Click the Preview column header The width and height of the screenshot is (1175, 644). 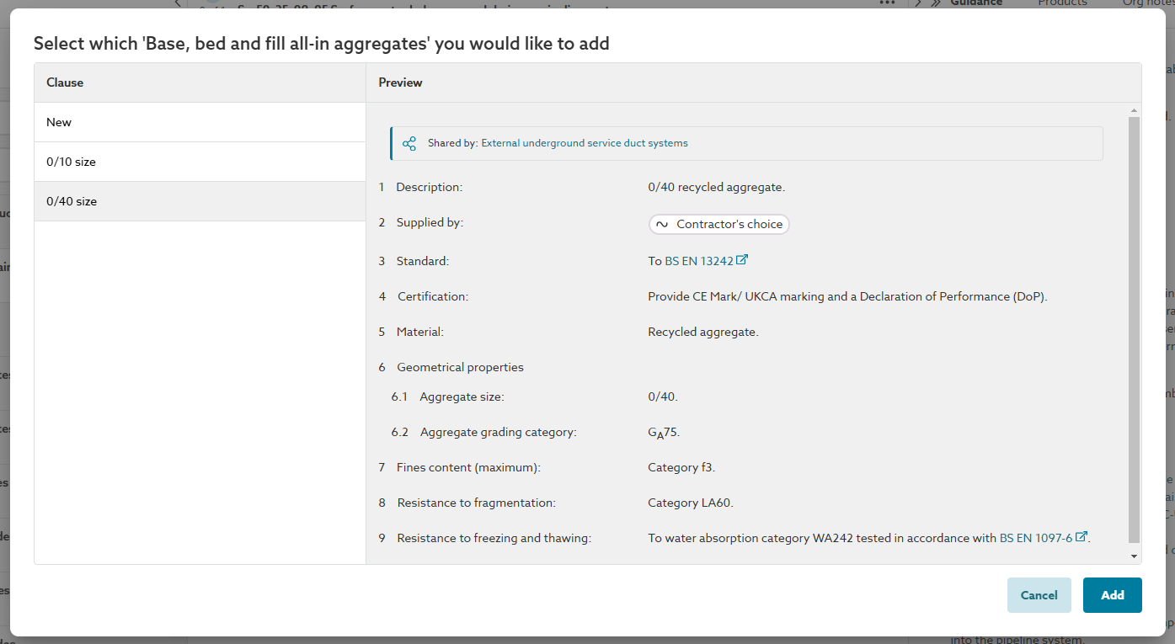tap(400, 82)
